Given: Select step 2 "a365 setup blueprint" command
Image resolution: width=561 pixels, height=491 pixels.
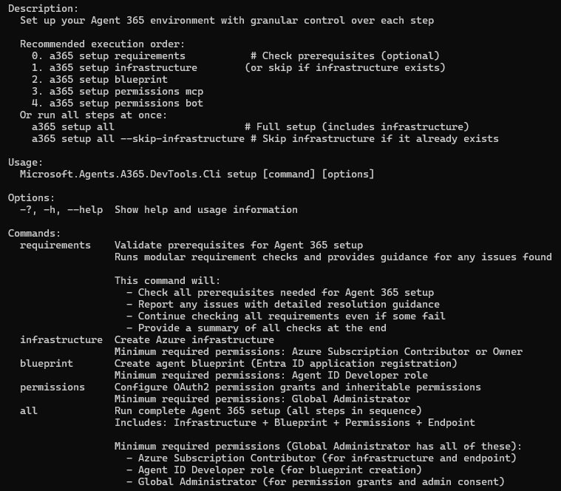Looking at the screenshot, I should [x=108, y=79].
